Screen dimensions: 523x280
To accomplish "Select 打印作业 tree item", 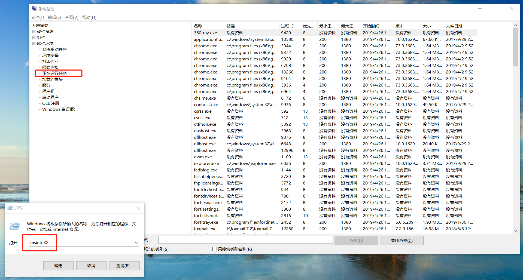I will (50, 61).
